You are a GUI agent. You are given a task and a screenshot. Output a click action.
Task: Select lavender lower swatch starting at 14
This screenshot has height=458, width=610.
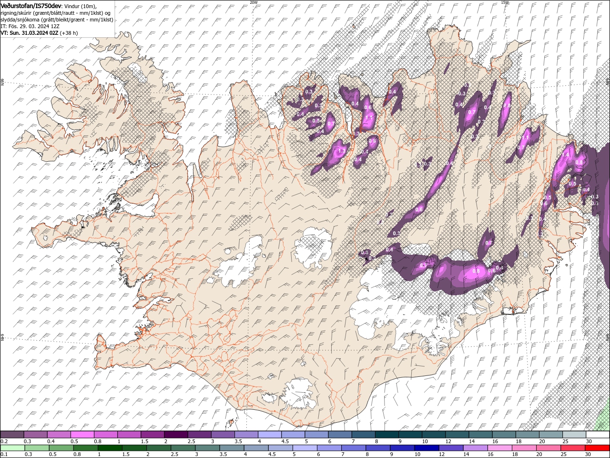click(x=475, y=448)
